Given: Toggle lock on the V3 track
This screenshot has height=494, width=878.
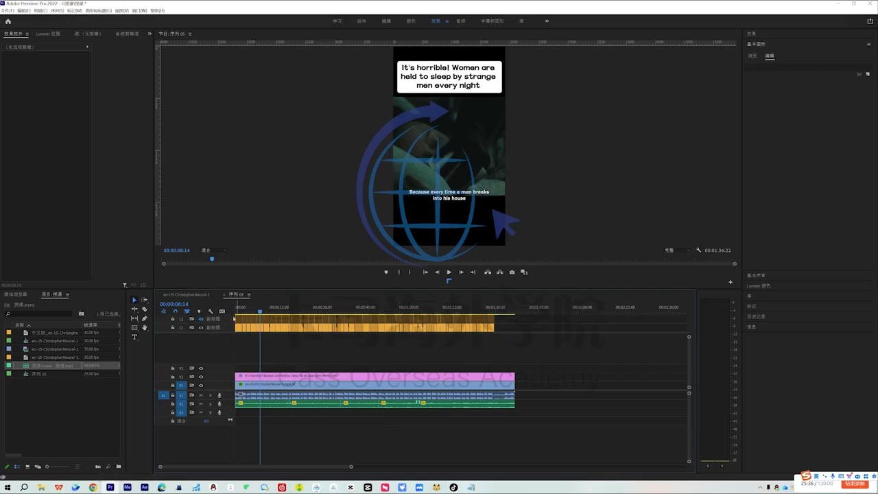Looking at the screenshot, I should [172, 368].
